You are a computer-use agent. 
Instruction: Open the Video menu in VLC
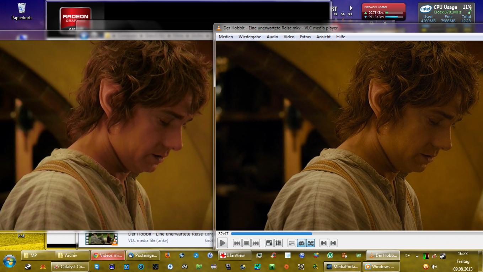pyautogui.click(x=289, y=37)
